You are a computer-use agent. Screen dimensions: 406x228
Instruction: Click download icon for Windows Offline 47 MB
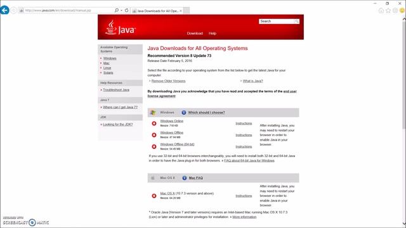[154, 135]
